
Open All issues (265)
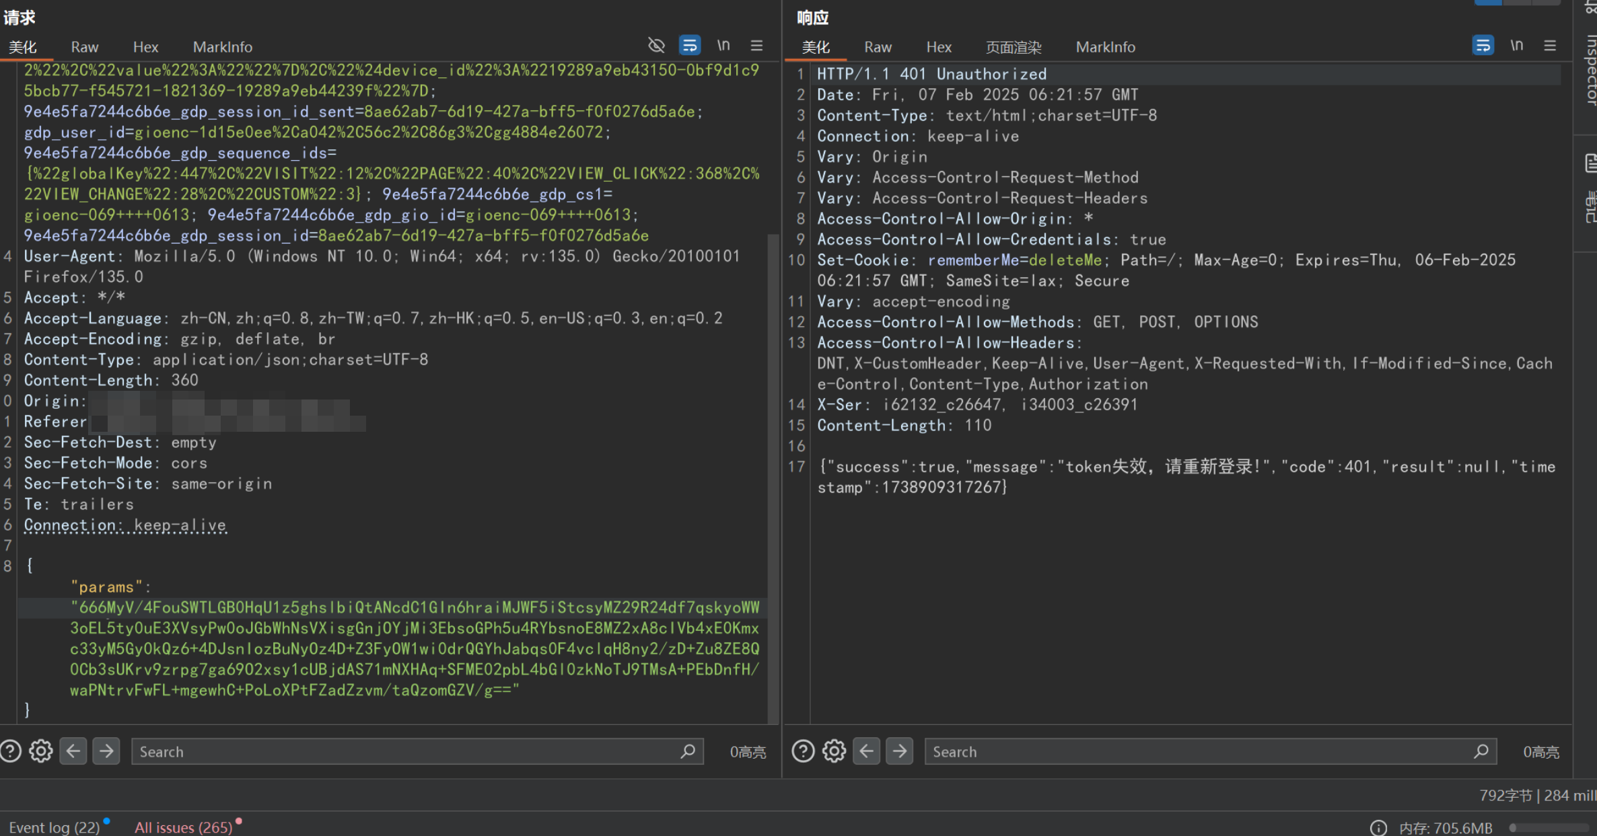tap(183, 827)
